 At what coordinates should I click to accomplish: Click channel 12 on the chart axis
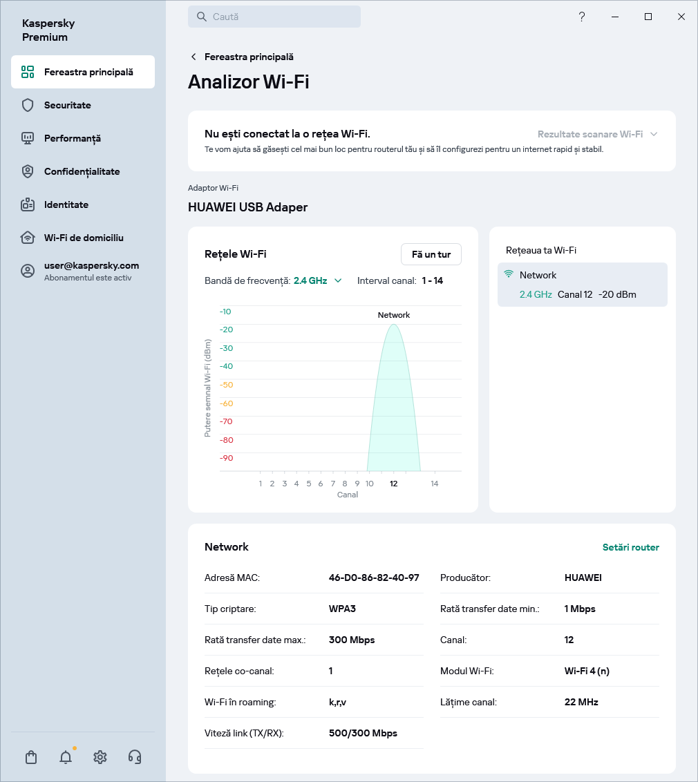[x=393, y=484]
